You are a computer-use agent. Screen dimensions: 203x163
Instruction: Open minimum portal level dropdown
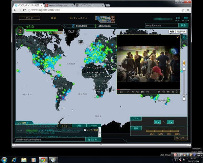(158, 122)
